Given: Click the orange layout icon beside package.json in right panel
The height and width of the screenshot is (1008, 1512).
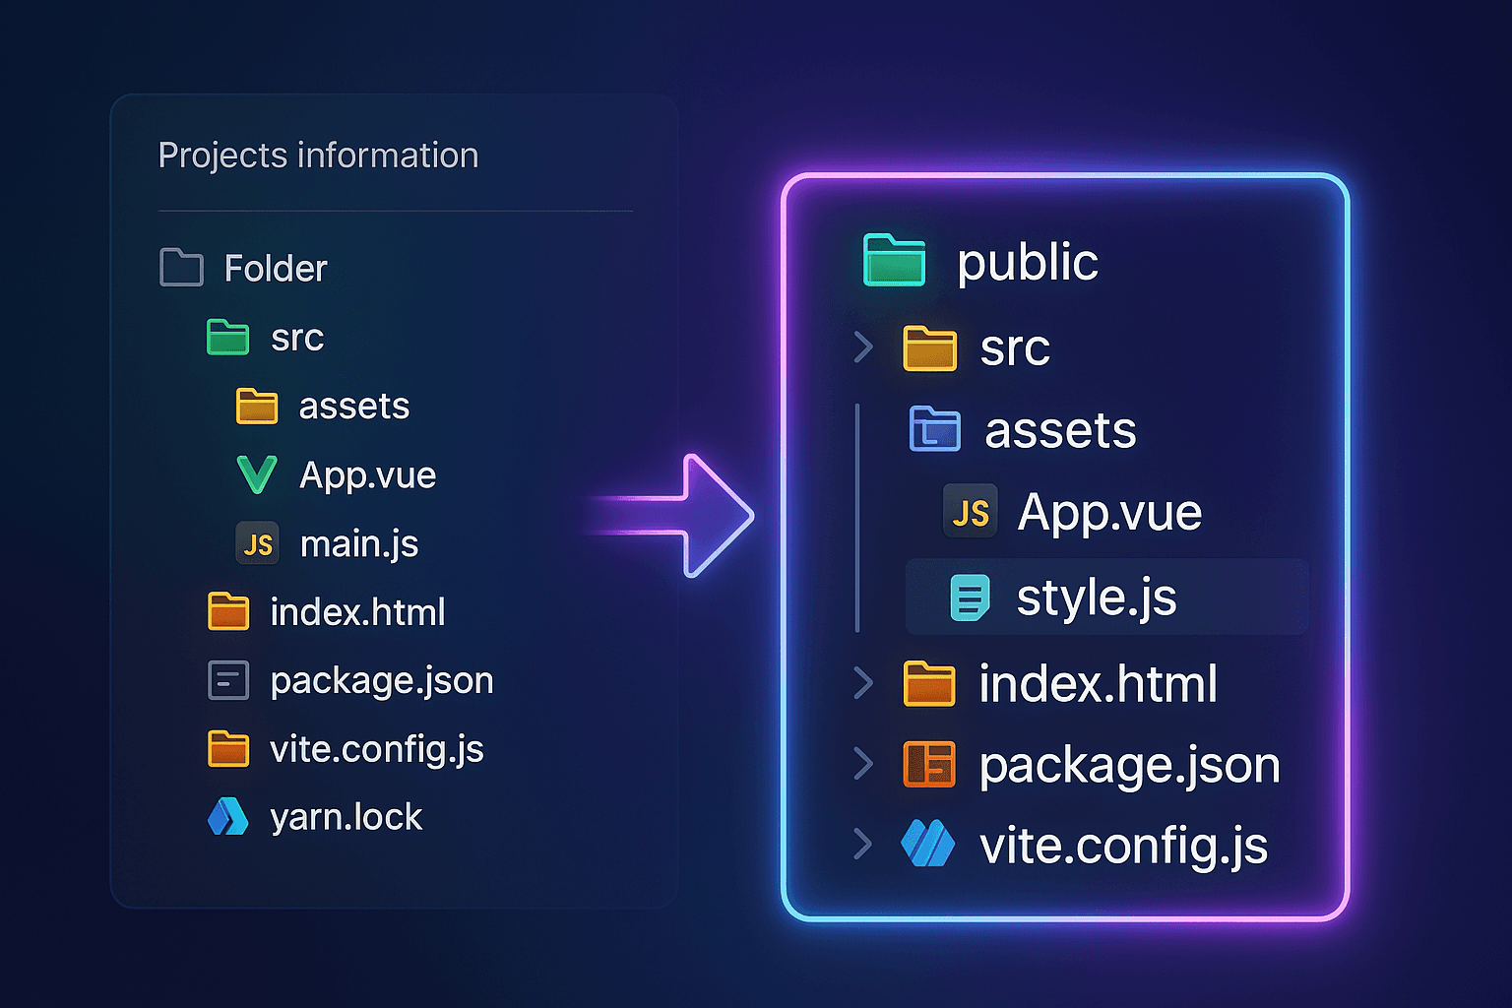Looking at the screenshot, I should 929,765.
